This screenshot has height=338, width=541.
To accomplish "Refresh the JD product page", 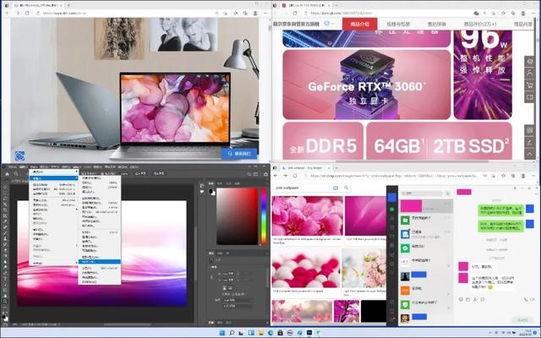I will 295,14.
